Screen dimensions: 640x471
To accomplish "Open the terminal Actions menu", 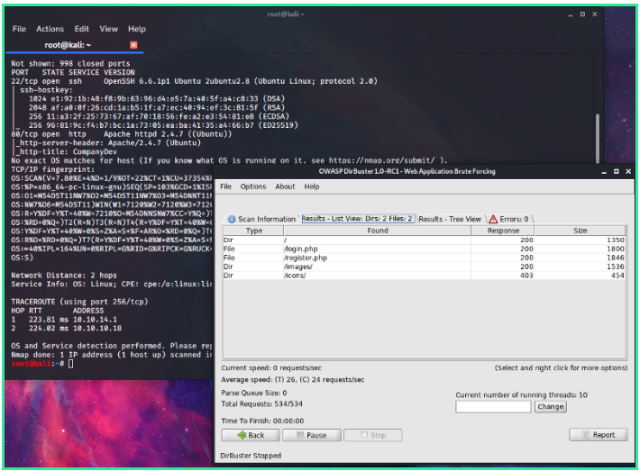I will (x=50, y=29).
